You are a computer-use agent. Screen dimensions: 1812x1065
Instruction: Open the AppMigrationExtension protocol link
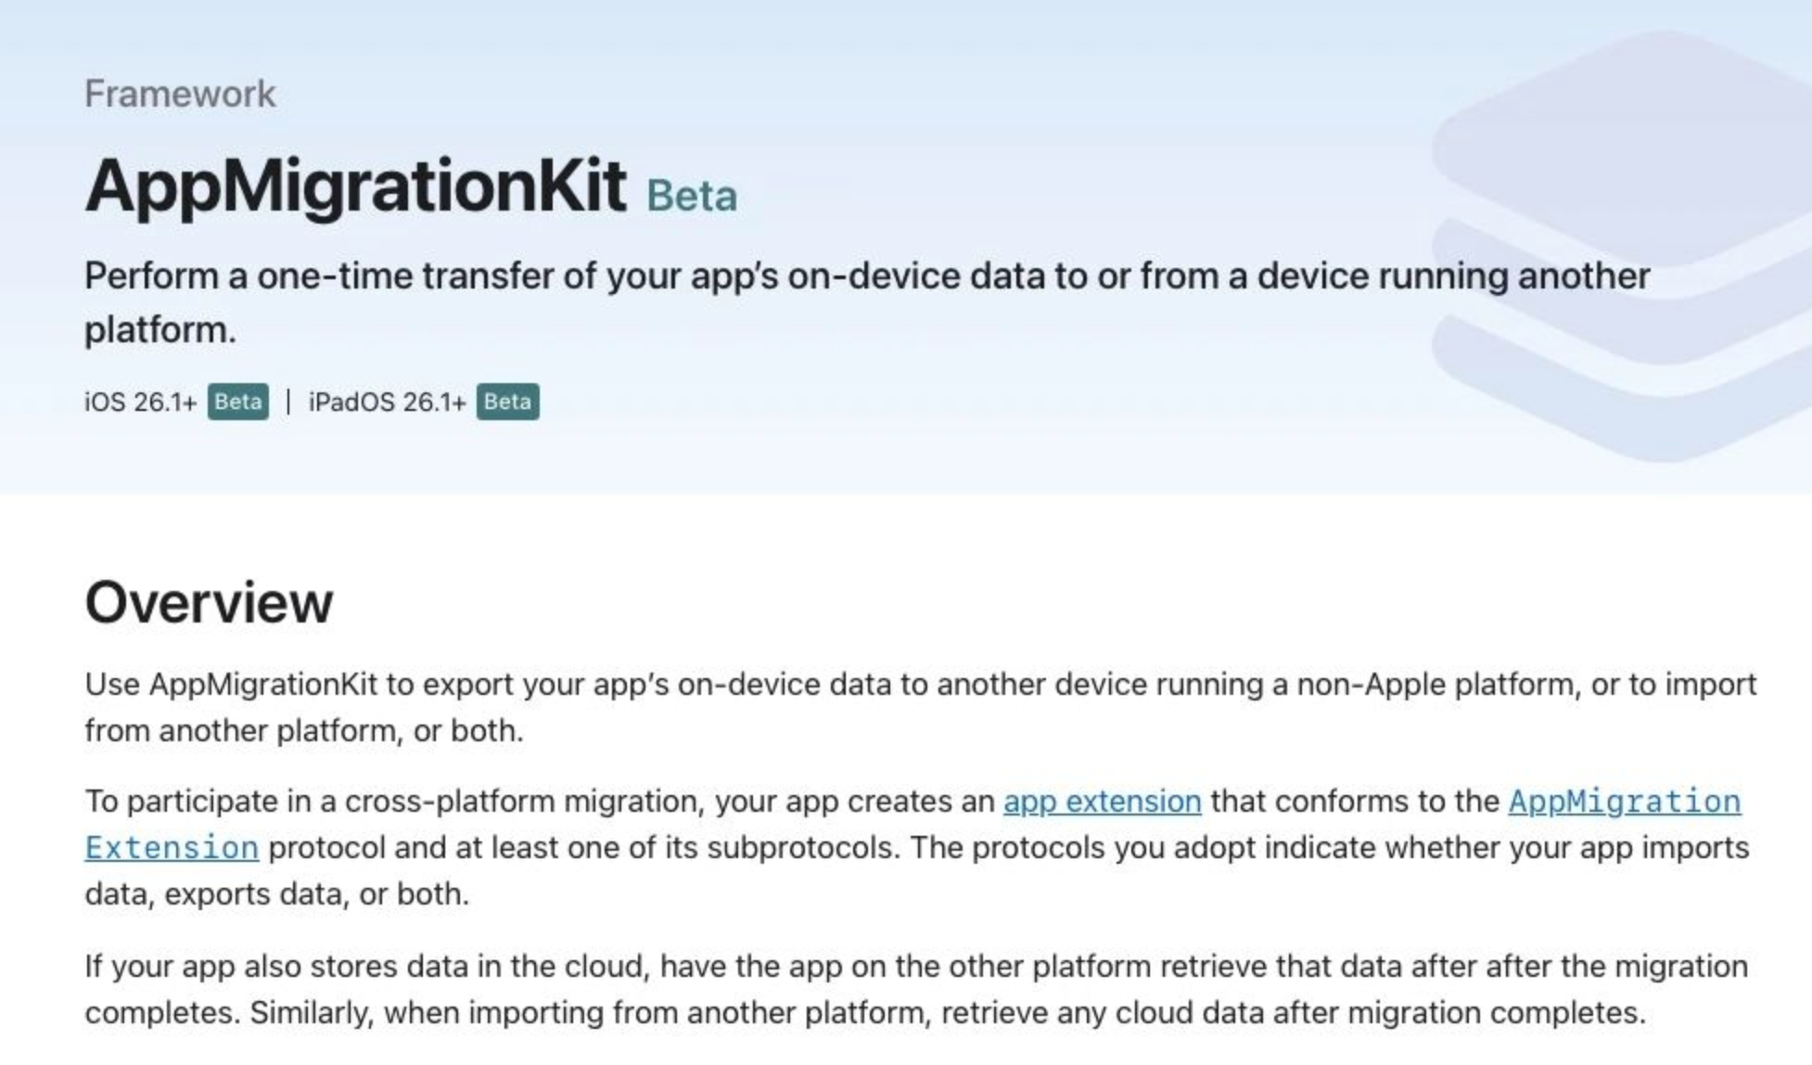[x=1624, y=801]
